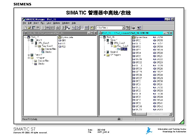The height and width of the screenshot is (135, 196).
Task: Open the Insert menu
Action: pos(36,23)
